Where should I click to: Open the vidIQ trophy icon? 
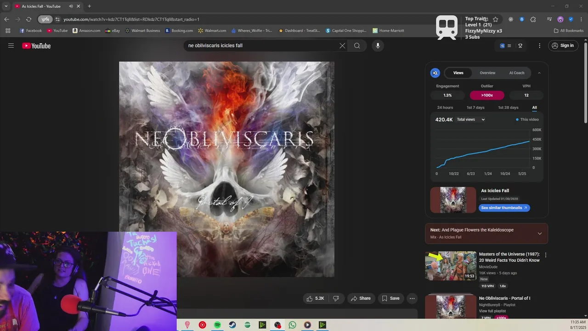pos(520,46)
